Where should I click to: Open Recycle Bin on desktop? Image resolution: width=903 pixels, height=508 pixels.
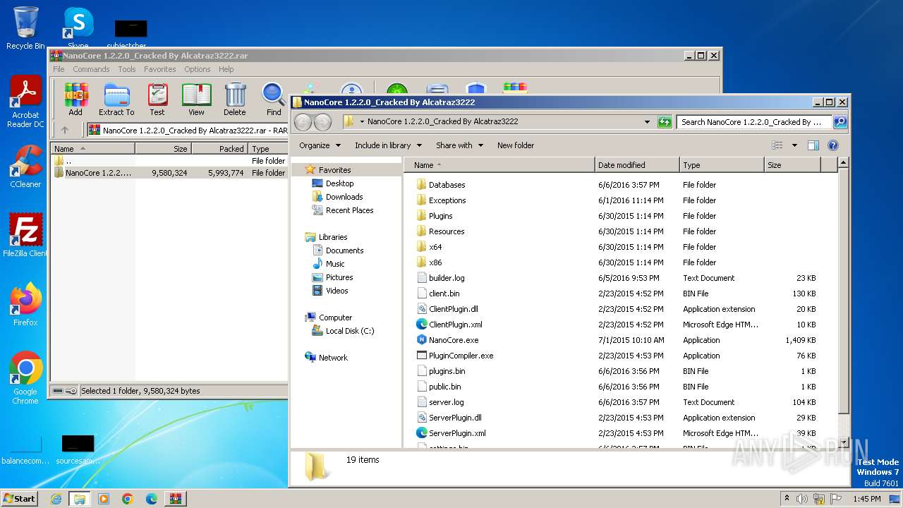(25, 28)
